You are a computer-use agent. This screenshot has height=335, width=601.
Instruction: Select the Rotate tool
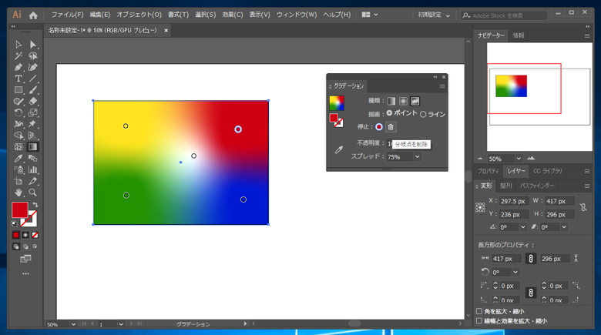pyautogui.click(x=18, y=112)
